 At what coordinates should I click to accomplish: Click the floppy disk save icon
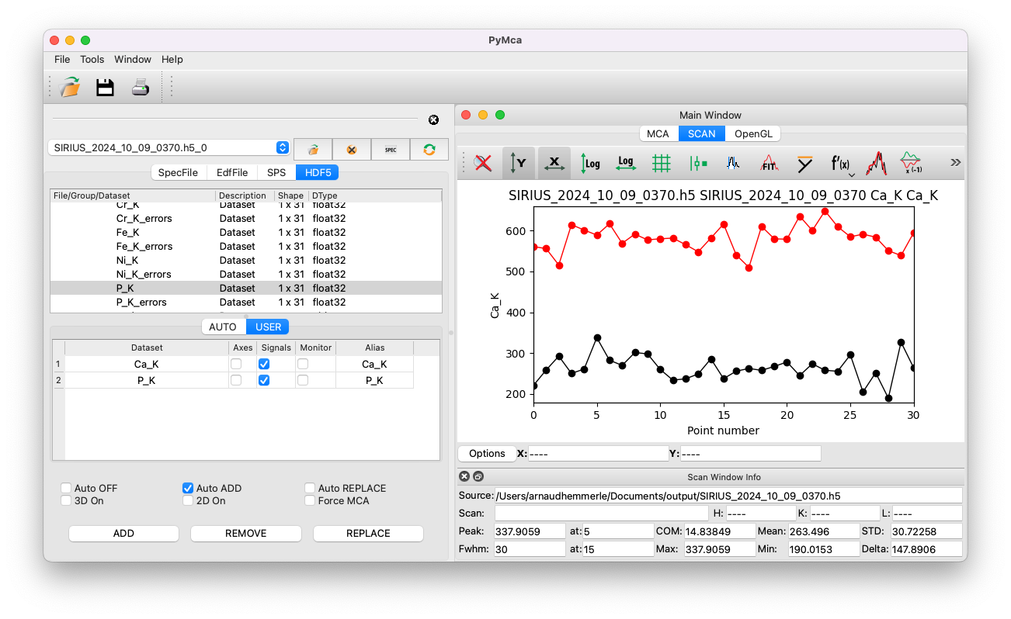105,87
